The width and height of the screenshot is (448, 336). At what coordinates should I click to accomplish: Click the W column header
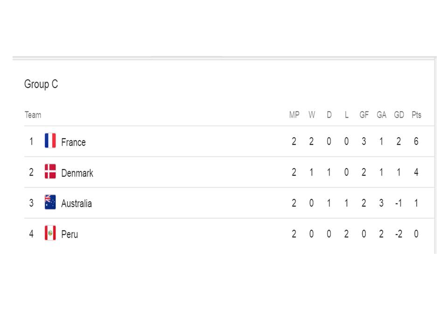coord(311,115)
